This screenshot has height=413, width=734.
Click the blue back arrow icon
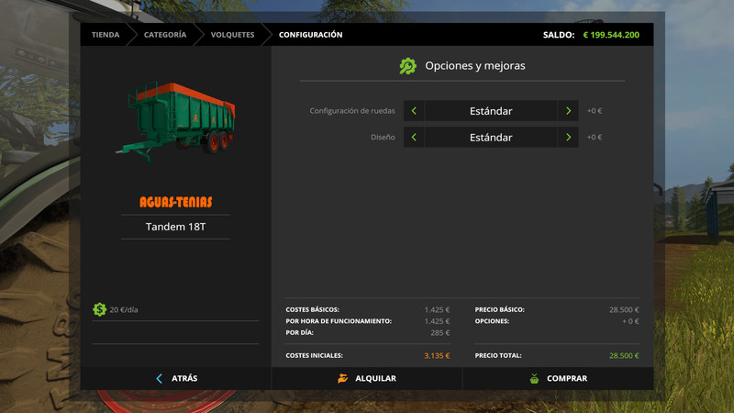click(160, 378)
